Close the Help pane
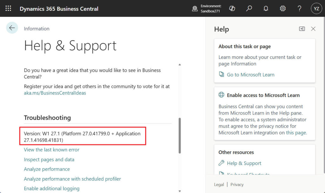 click(313, 29)
